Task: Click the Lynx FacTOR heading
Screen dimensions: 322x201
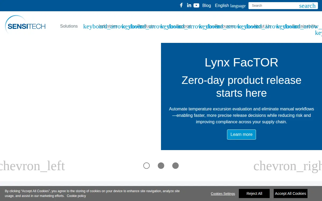Action: click(x=241, y=62)
